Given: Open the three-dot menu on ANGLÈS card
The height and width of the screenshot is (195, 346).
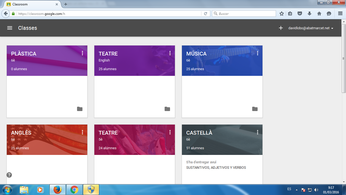Looking at the screenshot, I should (82, 132).
